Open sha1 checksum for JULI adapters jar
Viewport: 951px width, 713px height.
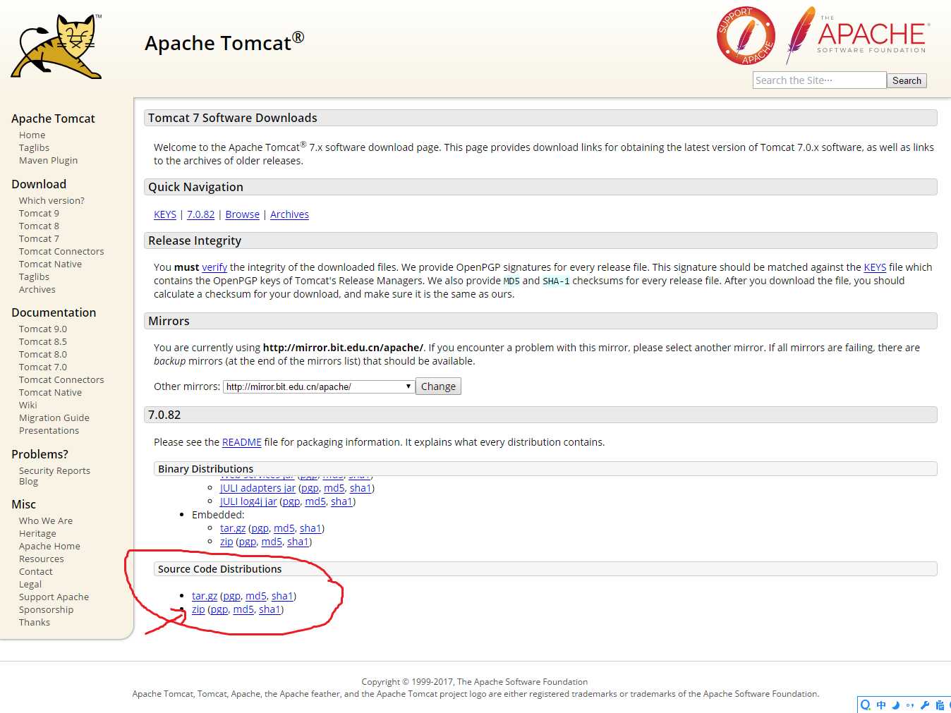pos(361,488)
